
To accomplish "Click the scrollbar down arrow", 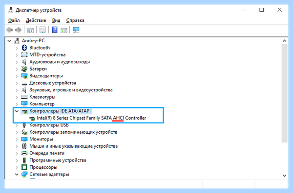I will [284, 175].
